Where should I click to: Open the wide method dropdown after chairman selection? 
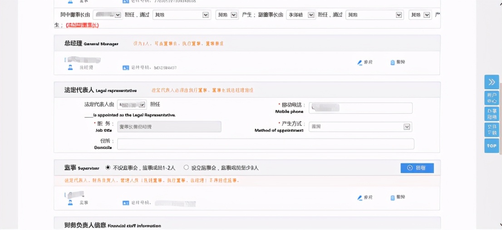pos(182,14)
